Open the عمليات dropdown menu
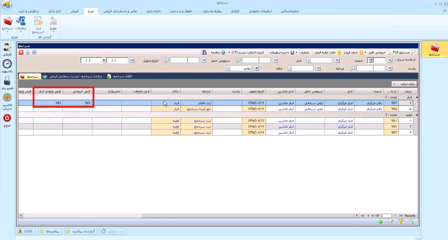This screenshot has width=448, height=240. coord(303,52)
